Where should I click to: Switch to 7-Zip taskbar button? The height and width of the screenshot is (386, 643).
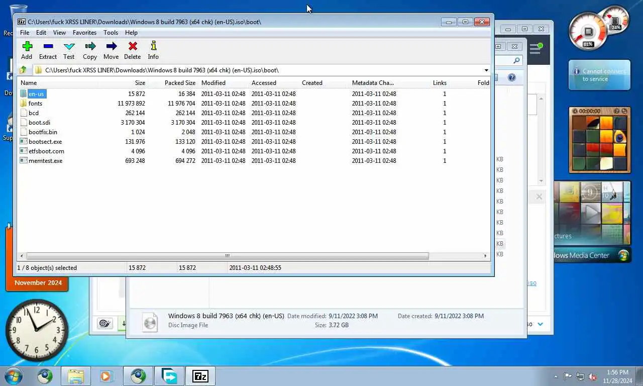click(x=200, y=376)
